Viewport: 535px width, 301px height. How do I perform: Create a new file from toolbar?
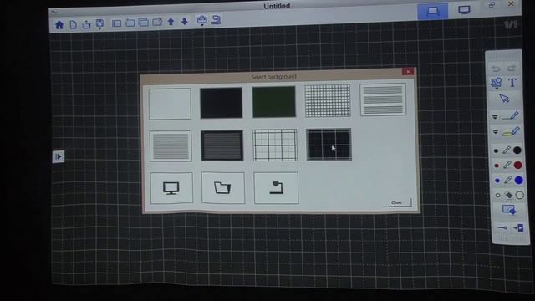tap(73, 24)
